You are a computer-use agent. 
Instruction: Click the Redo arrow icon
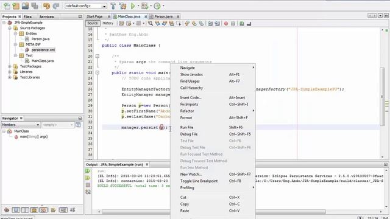[x=56, y=5]
